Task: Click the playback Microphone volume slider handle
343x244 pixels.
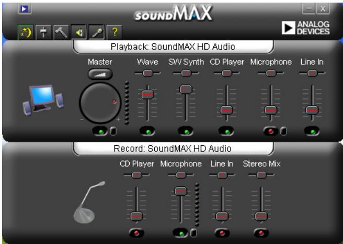Action: click(271, 110)
